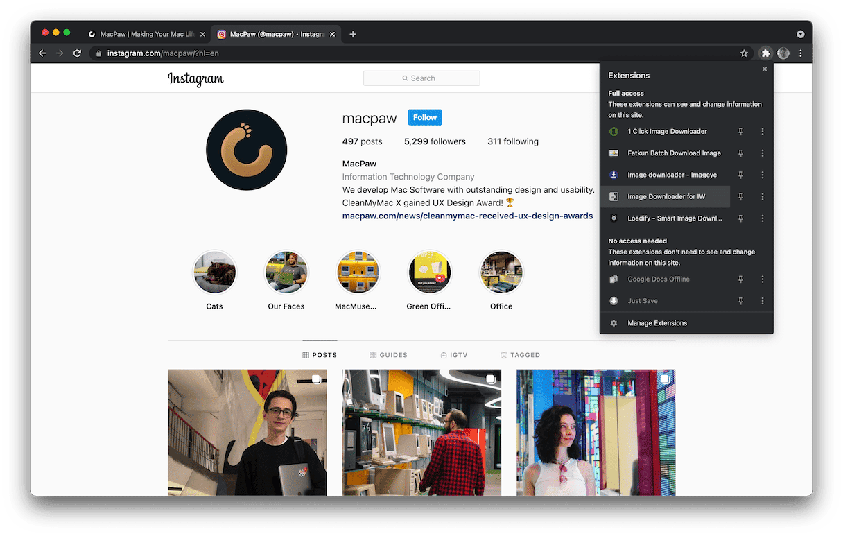Open Chrome's three-dot main menu

click(801, 53)
